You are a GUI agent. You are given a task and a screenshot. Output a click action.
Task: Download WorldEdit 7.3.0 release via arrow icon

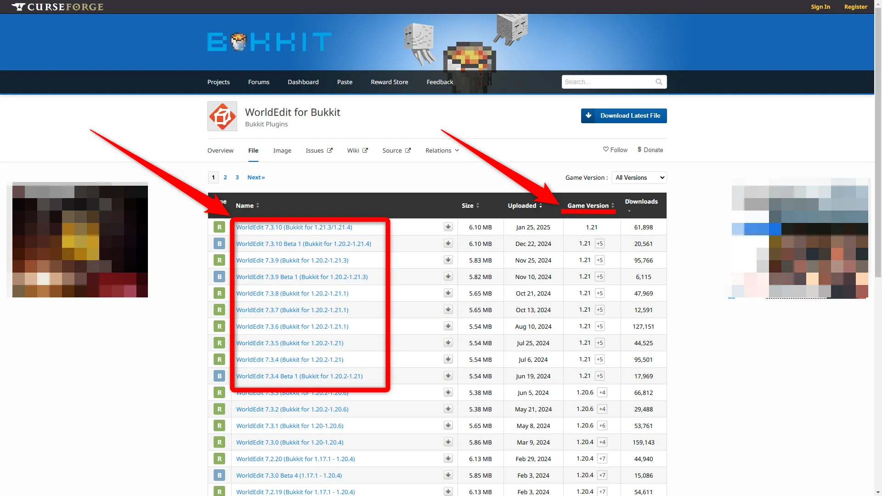pyautogui.click(x=448, y=442)
